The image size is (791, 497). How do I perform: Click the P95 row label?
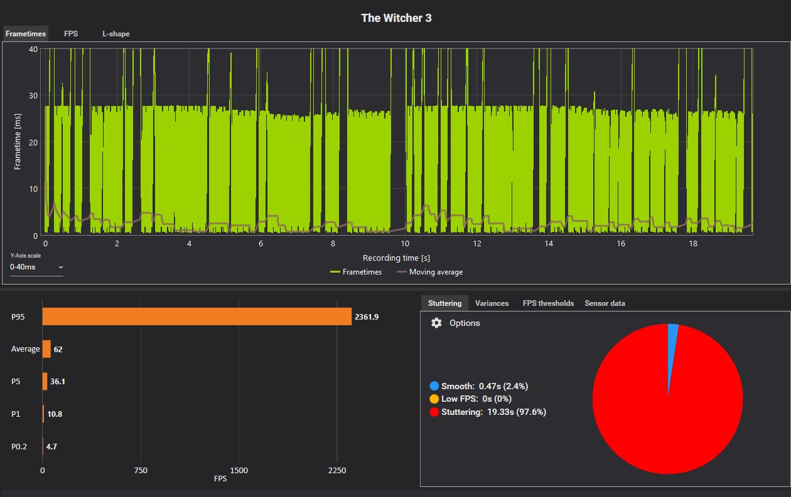19,317
